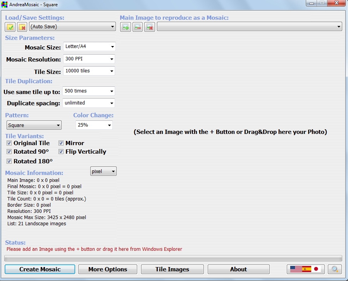The width and height of the screenshot is (348, 281).
Task: Open the 500 times tile reuse dropdown
Action: coord(89,91)
